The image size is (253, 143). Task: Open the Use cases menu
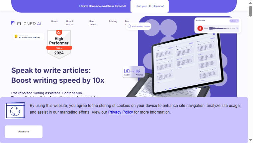[x=92, y=23]
